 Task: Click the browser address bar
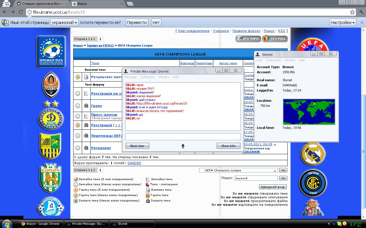(191, 12)
